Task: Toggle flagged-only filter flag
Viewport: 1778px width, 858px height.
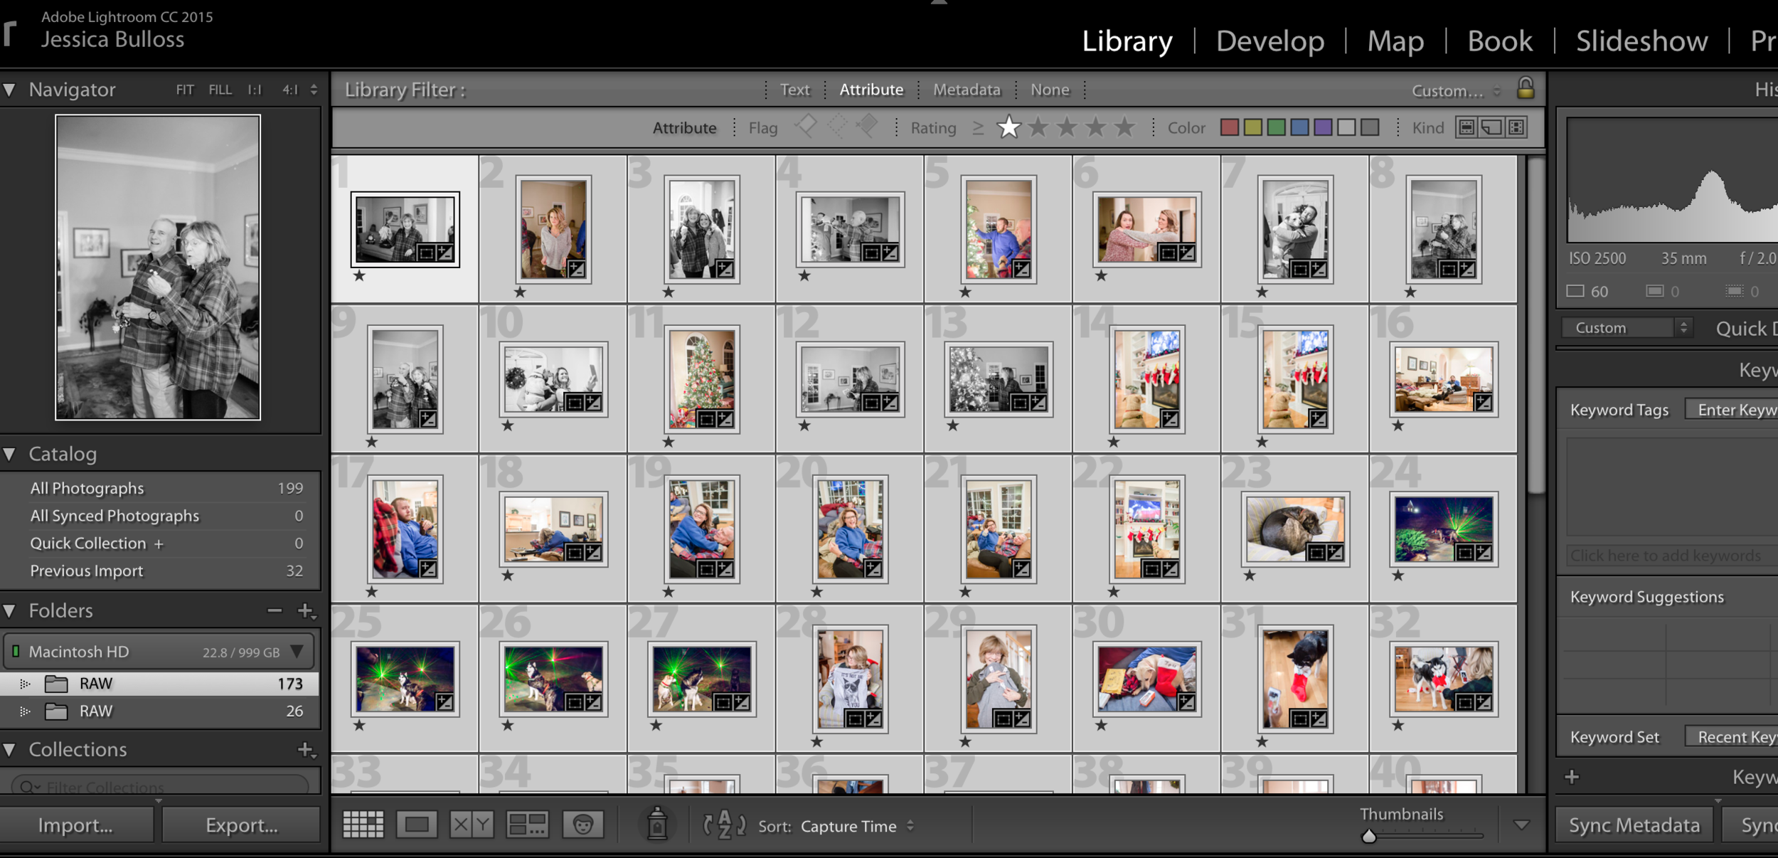Action: 806,127
